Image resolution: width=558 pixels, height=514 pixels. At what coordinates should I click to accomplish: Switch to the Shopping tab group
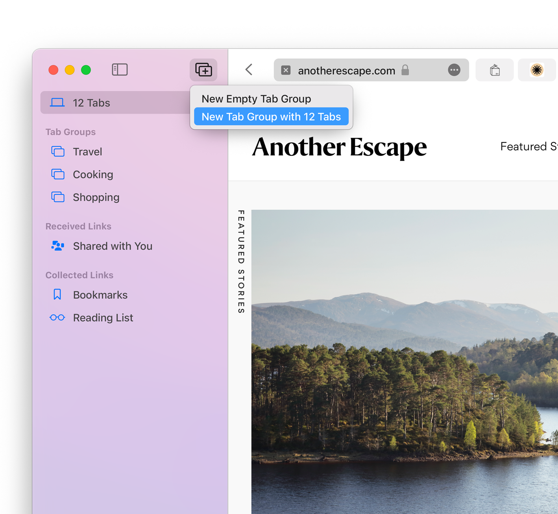[96, 197]
